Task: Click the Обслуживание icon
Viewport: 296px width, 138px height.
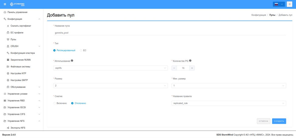Action: [x=8, y=87]
